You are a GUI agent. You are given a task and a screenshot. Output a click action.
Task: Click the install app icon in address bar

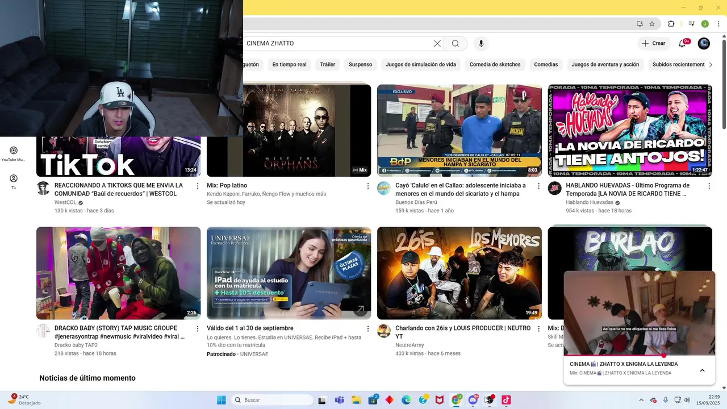tap(640, 24)
